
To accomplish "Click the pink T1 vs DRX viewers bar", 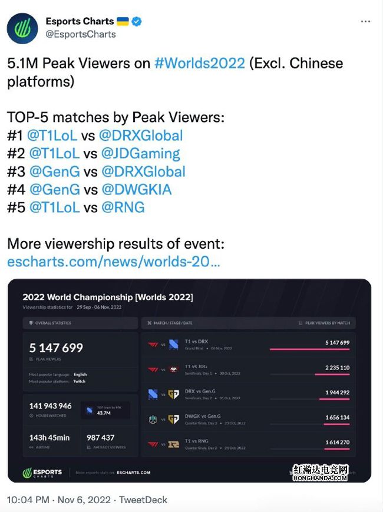I will pos(309,349).
